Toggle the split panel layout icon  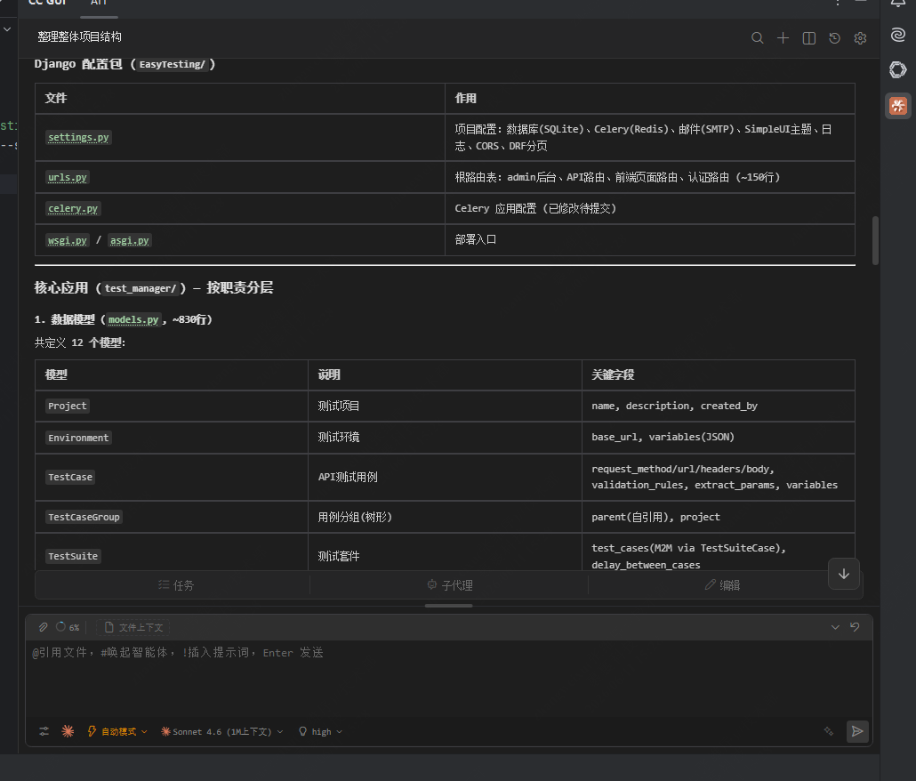(809, 38)
